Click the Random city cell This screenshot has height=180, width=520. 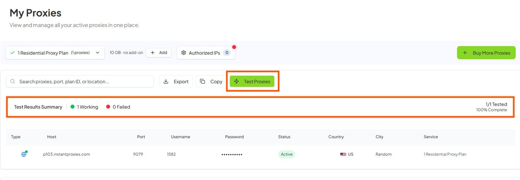click(383, 154)
